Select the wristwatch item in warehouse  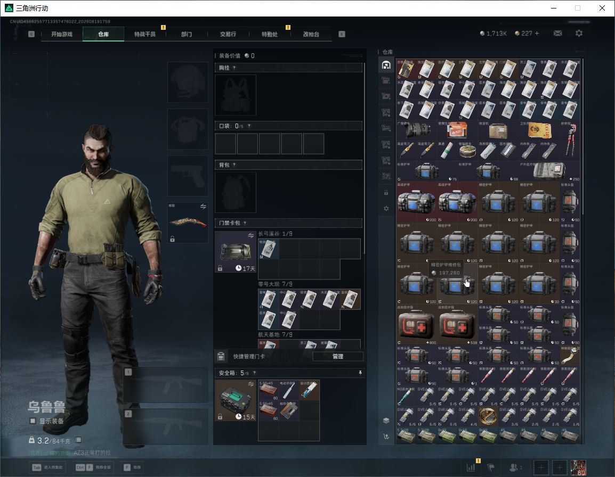click(x=570, y=355)
